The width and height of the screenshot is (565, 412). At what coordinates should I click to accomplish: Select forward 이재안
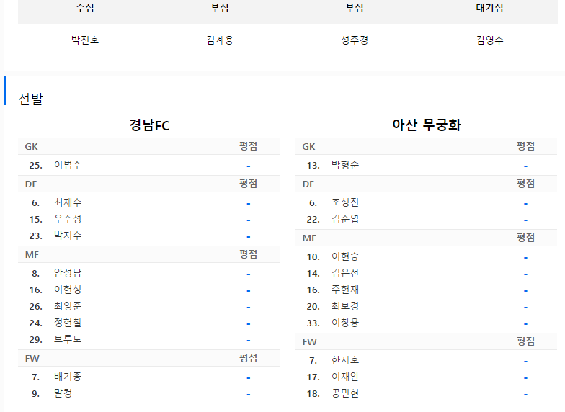click(x=345, y=377)
